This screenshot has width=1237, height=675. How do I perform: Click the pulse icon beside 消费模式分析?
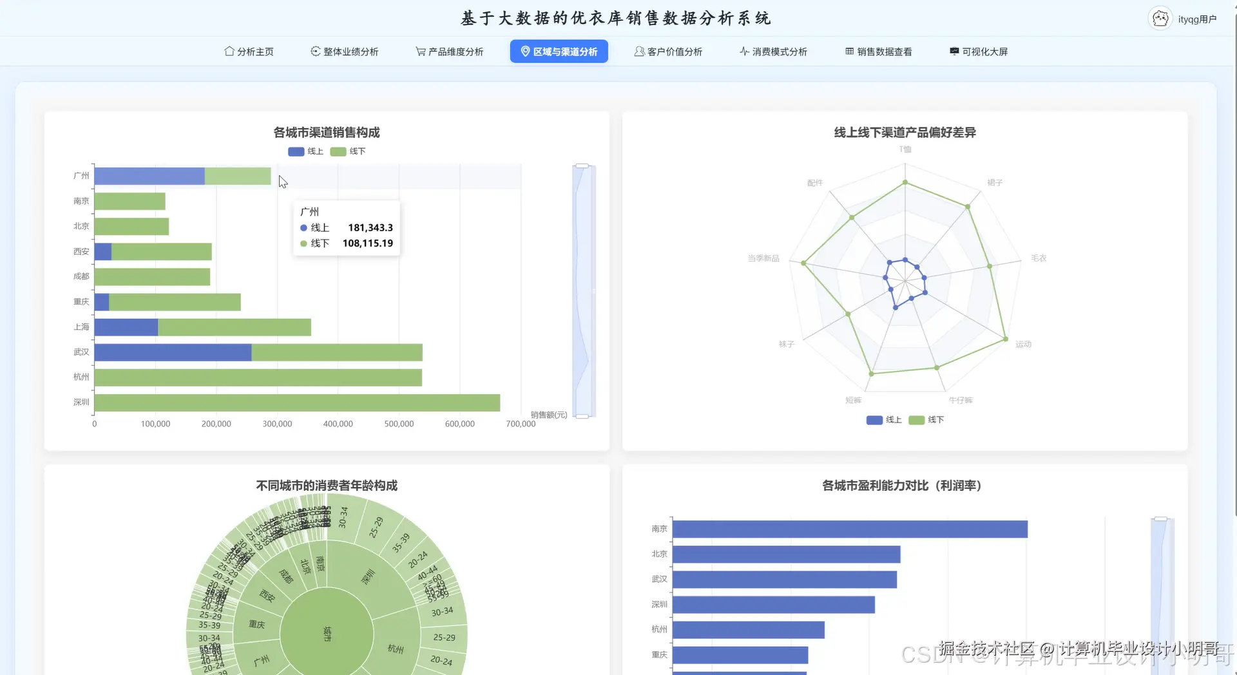(745, 52)
